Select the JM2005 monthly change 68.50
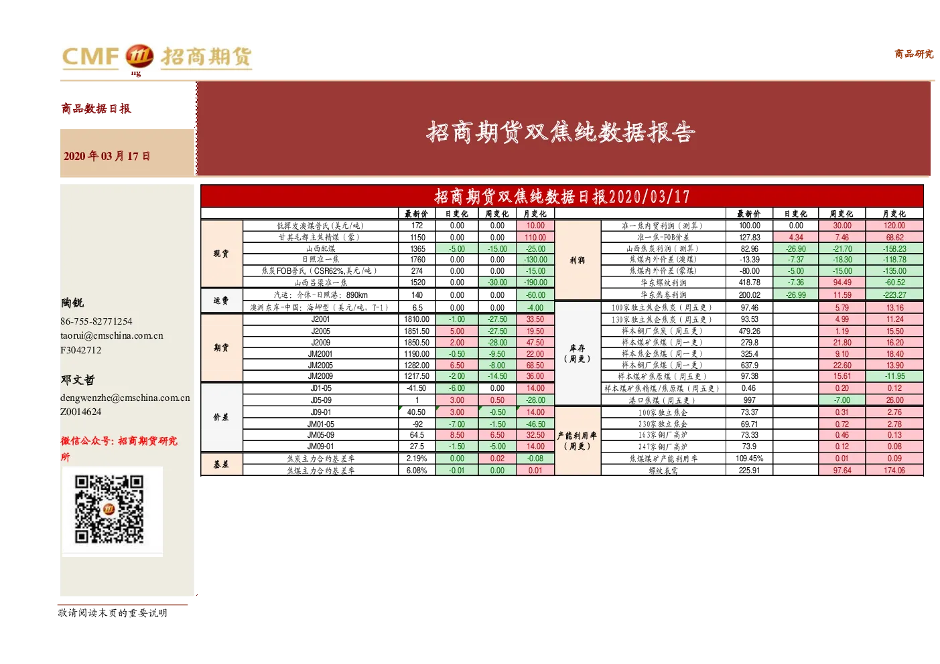This screenshot has height=664, width=940. click(x=535, y=365)
